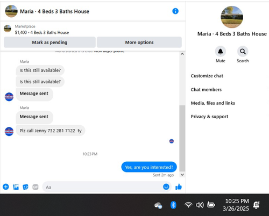Screen dimensions: 269x216
Task: Open Bluetooth tray icon
Action: click(x=173, y=205)
